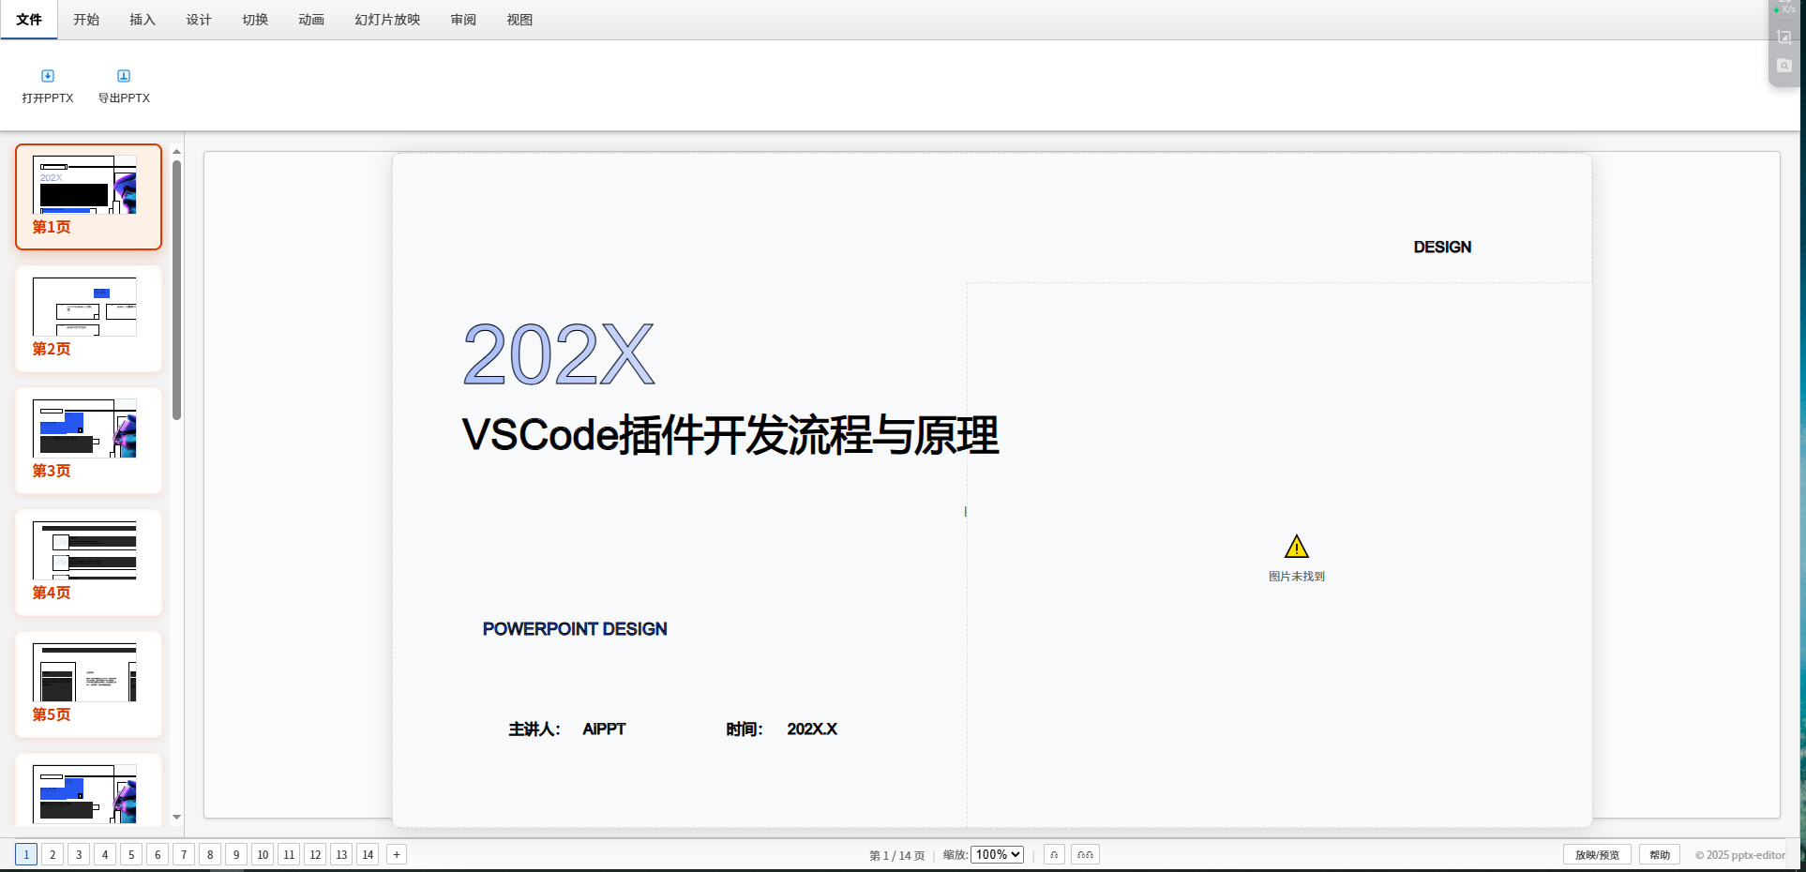Open the 文件 tab
Screen dimensions: 1806x872
tap(29, 20)
